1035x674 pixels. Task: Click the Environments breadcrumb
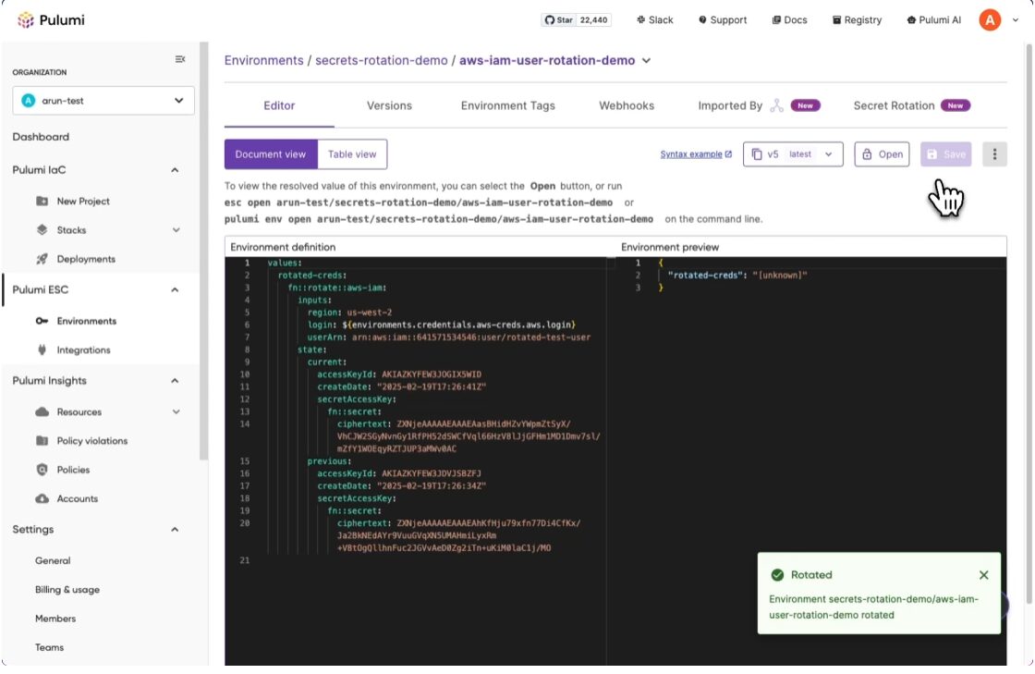(x=264, y=60)
